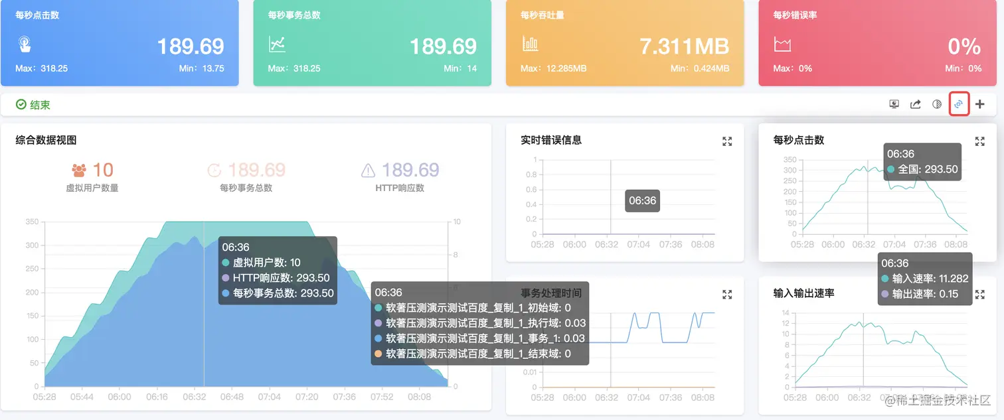Click the tap-finger icon on blue card

[25, 44]
